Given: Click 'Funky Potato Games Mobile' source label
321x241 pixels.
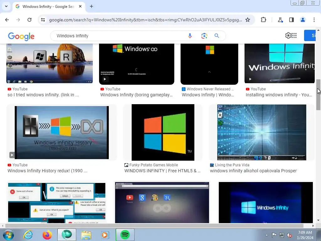Looking at the screenshot, I should [154, 165].
